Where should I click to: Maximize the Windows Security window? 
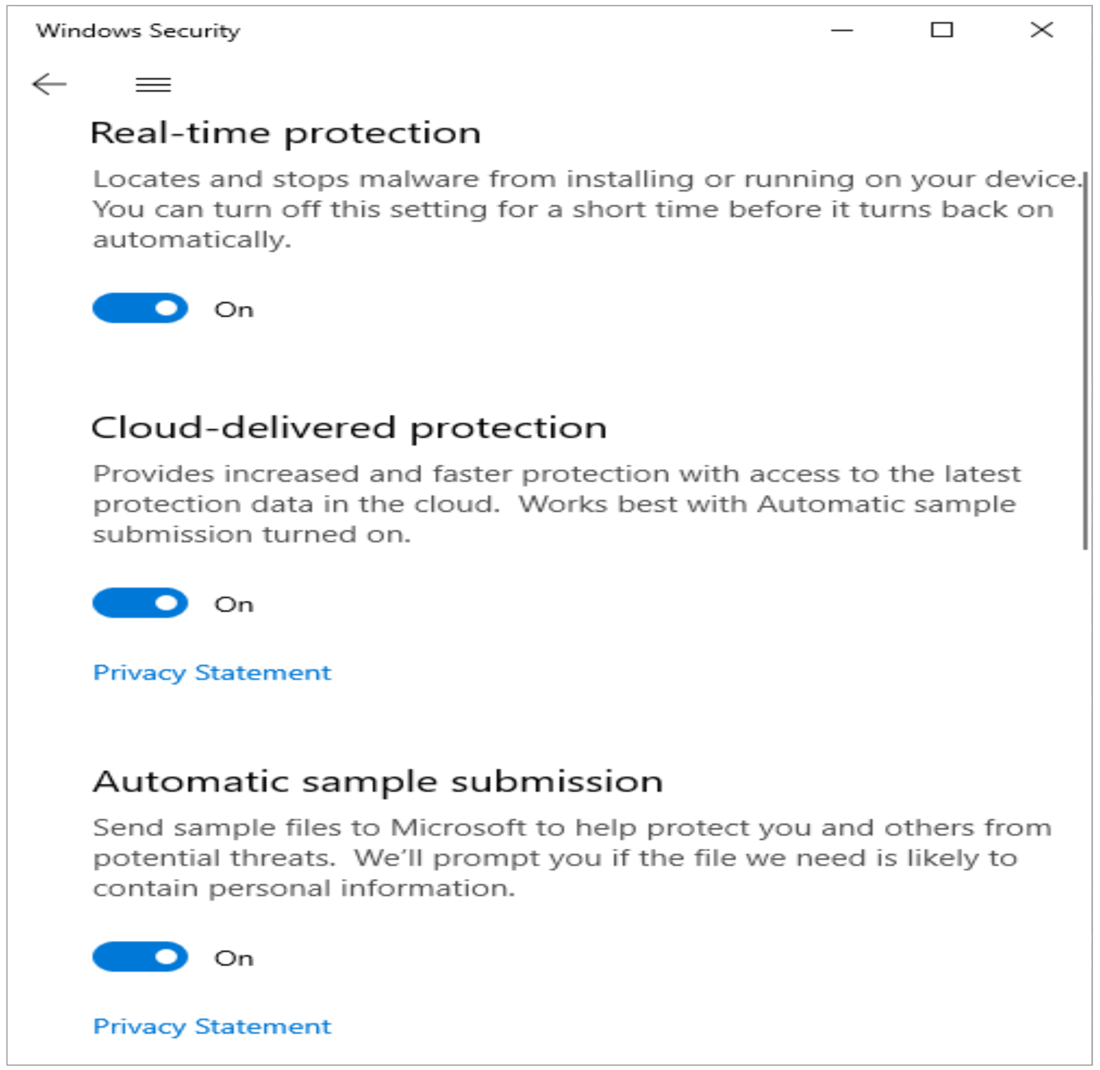coord(942,30)
